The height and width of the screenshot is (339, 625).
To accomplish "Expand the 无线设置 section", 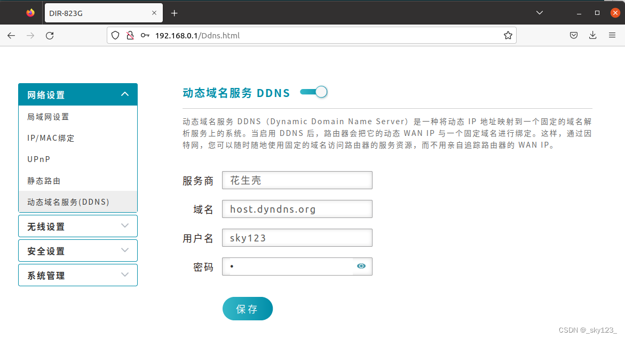I will tap(77, 226).
